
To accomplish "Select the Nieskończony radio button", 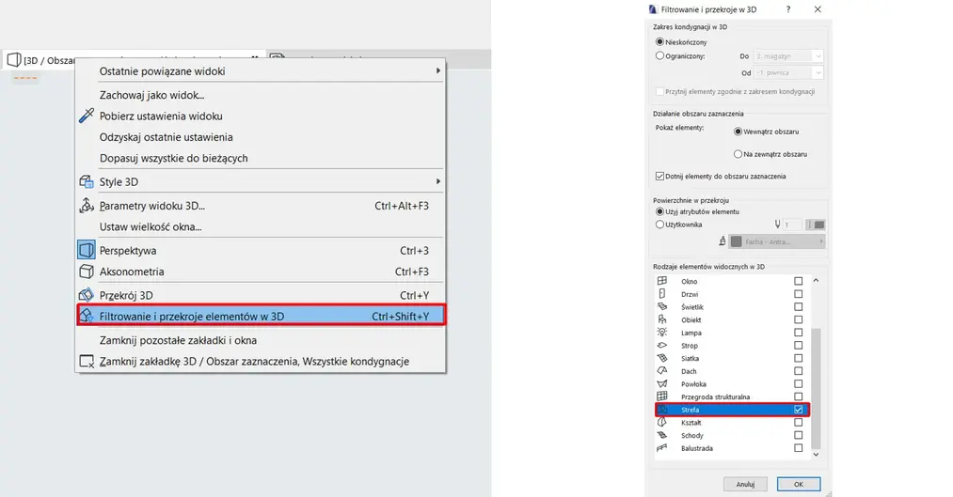I will [x=659, y=42].
